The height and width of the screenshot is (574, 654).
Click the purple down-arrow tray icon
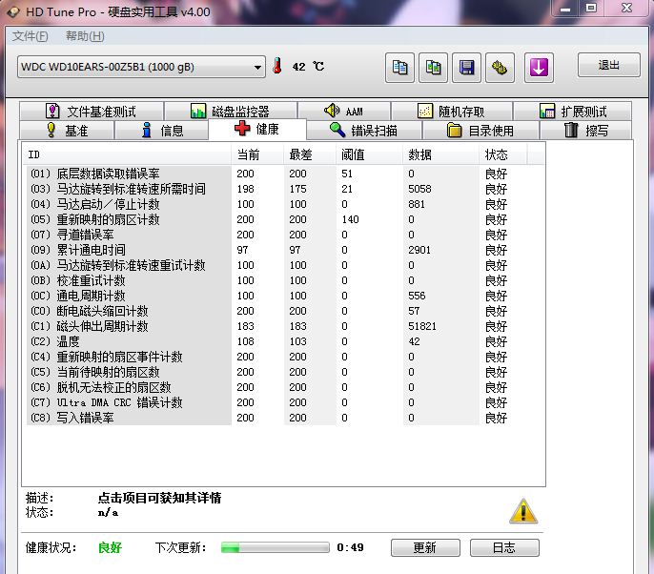tap(539, 68)
